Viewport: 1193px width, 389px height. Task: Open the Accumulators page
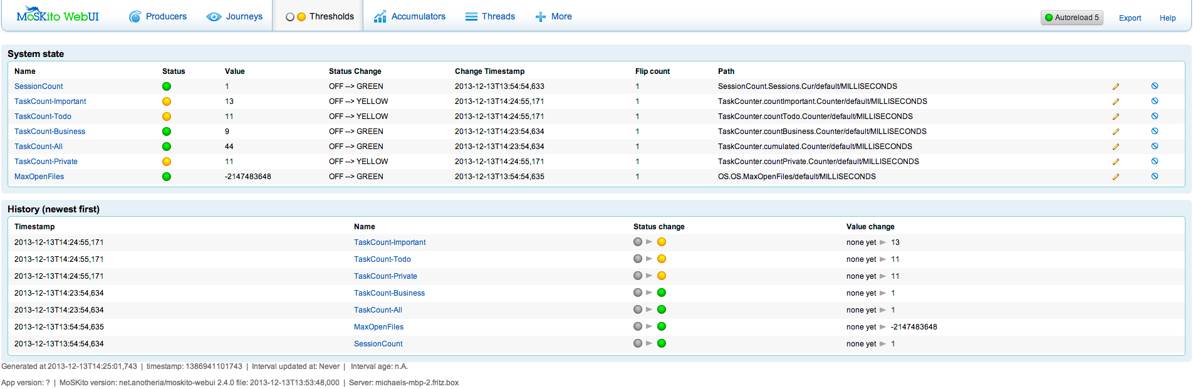[410, 17]
